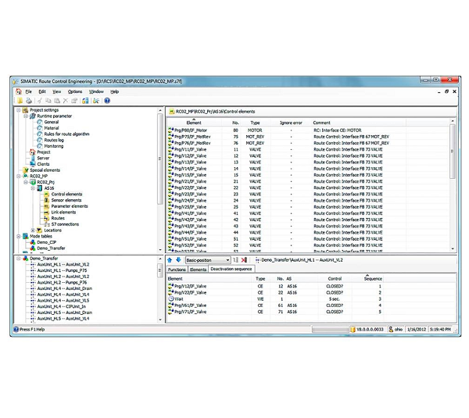Open the File menu
Image resolution: width=469 pixels, height=418 pixels.
click(x=28, y=91)
